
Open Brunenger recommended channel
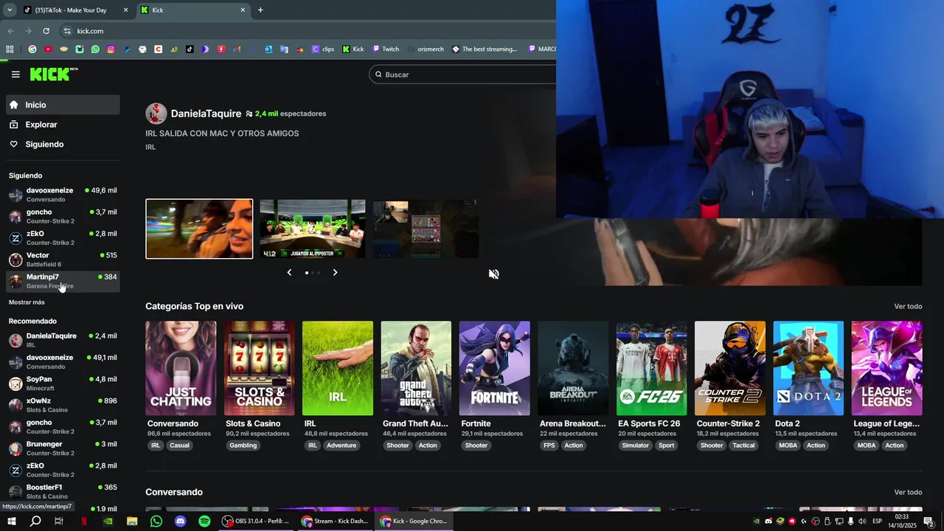point(63,448)
